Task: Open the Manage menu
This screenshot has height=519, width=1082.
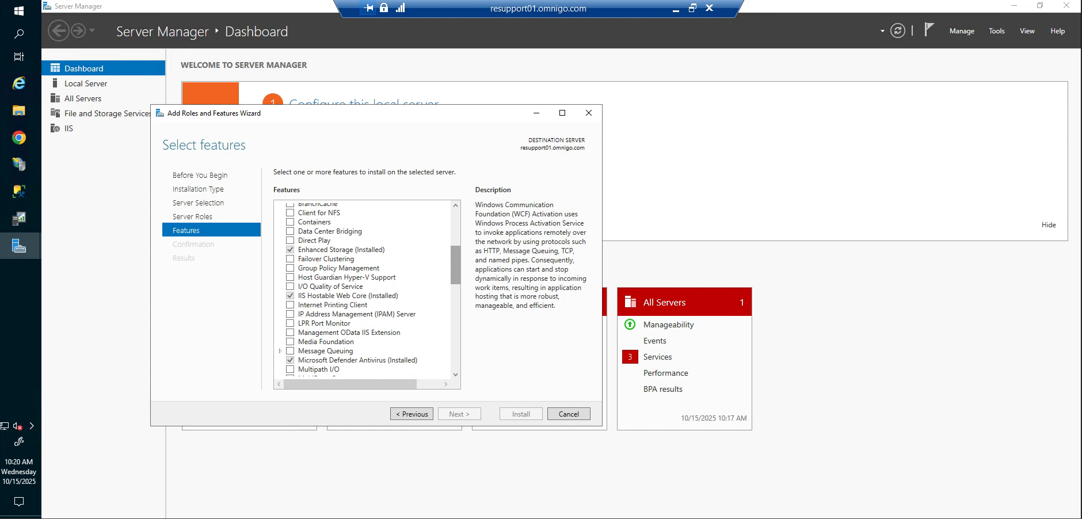Action: click(961, 30)
